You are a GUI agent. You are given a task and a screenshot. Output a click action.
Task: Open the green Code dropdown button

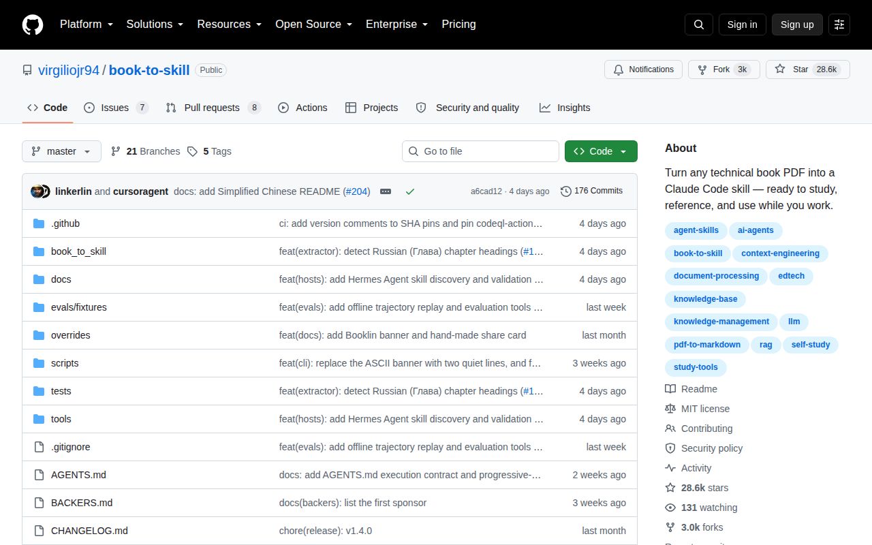[601, 151]
